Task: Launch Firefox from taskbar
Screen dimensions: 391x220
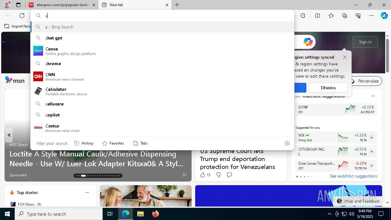Action: coord(155,214)
